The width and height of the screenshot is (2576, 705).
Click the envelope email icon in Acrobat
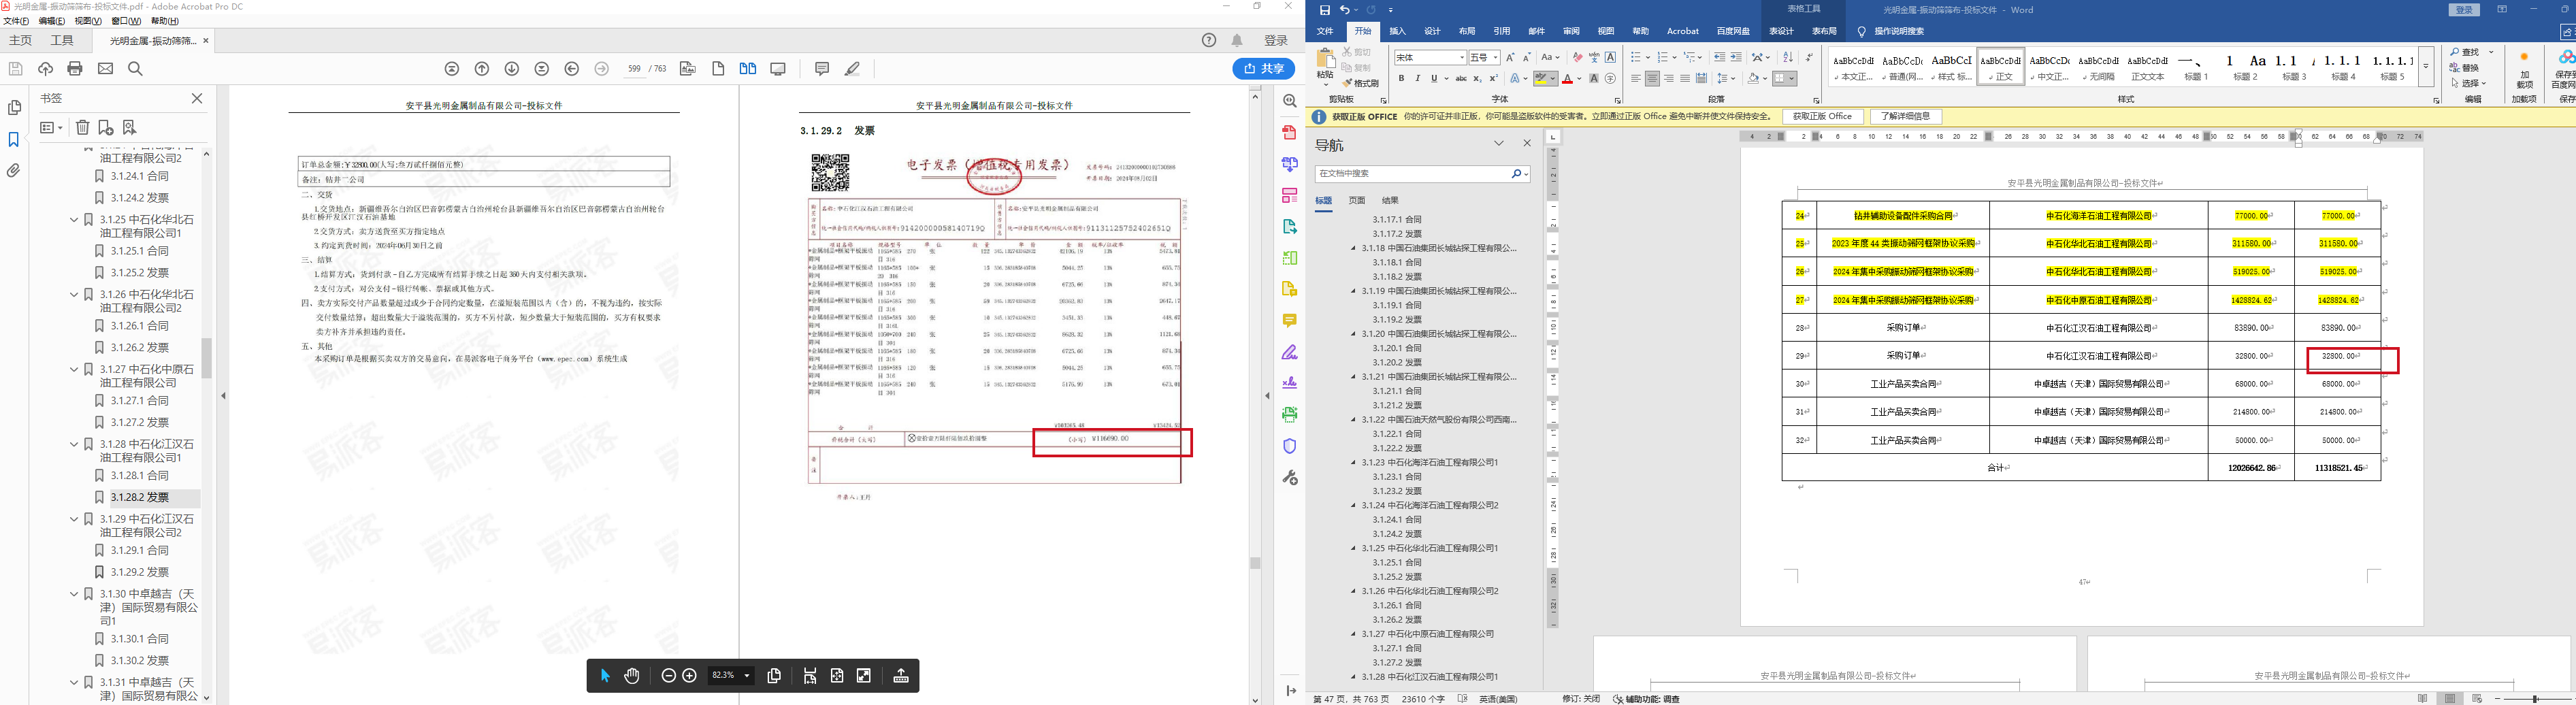105,69
